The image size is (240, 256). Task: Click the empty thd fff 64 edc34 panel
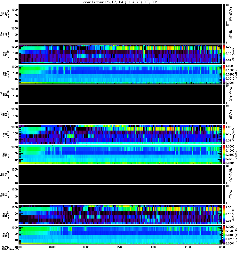click(120, 94)
